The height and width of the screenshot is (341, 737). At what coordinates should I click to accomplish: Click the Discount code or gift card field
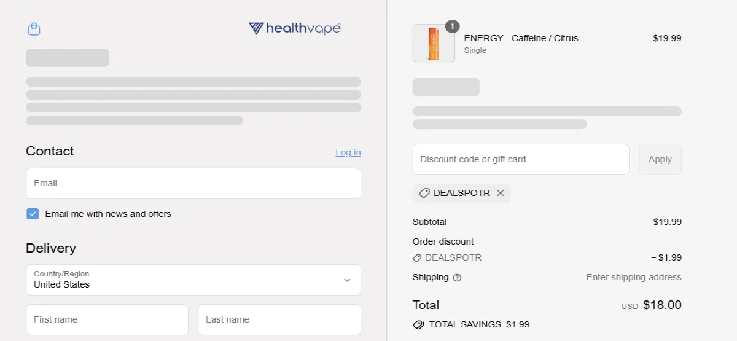521,159
